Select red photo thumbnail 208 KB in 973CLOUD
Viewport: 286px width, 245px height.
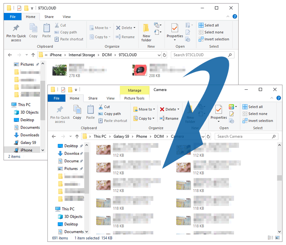[139, 70]
